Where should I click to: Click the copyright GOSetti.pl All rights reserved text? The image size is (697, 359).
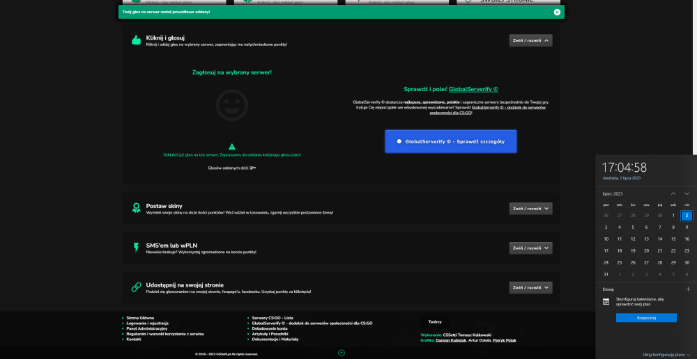coord(227,354)
